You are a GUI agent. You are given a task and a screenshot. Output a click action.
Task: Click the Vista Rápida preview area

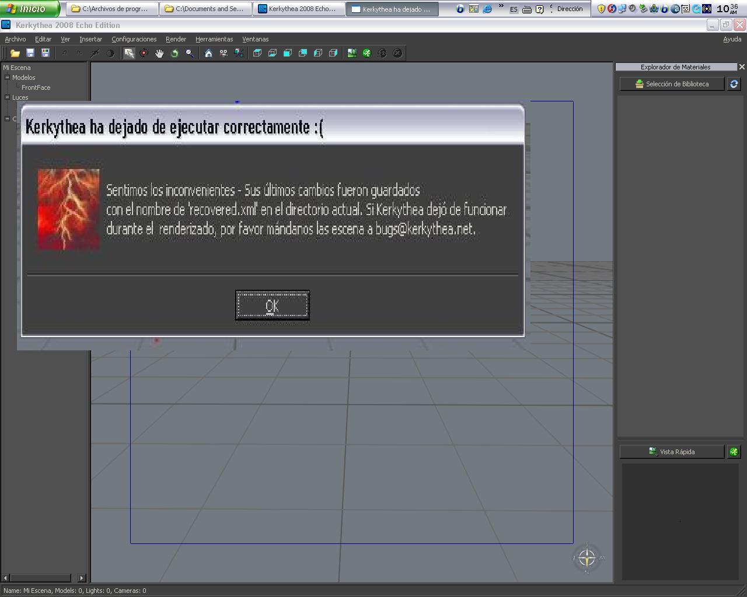coord(680,522)
